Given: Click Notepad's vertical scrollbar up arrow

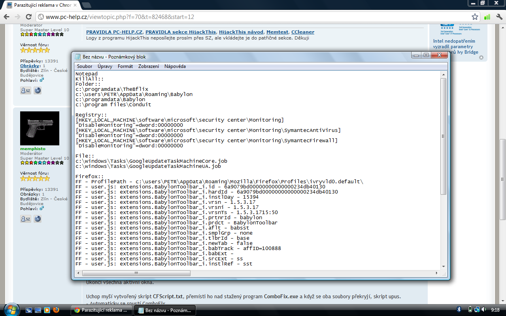Looking at the screenshot, I should [x=443, y=74].
